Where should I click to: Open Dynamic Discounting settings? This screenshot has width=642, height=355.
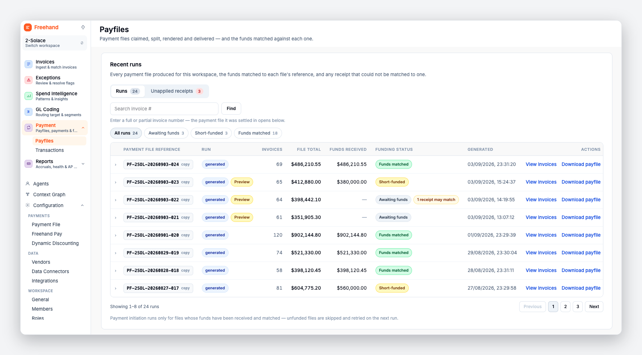click(55, 244)
